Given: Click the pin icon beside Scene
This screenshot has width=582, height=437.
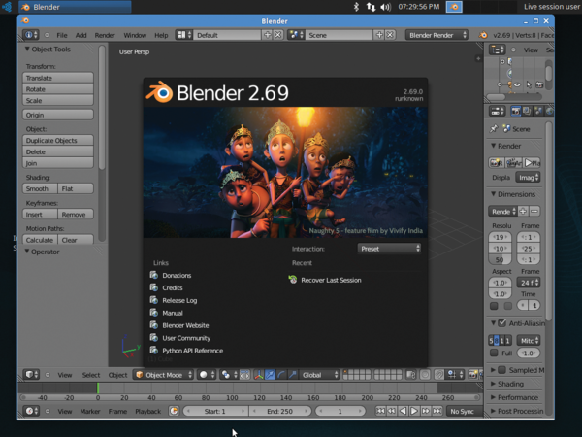Looking at the screenshot, I should (494, 129).
